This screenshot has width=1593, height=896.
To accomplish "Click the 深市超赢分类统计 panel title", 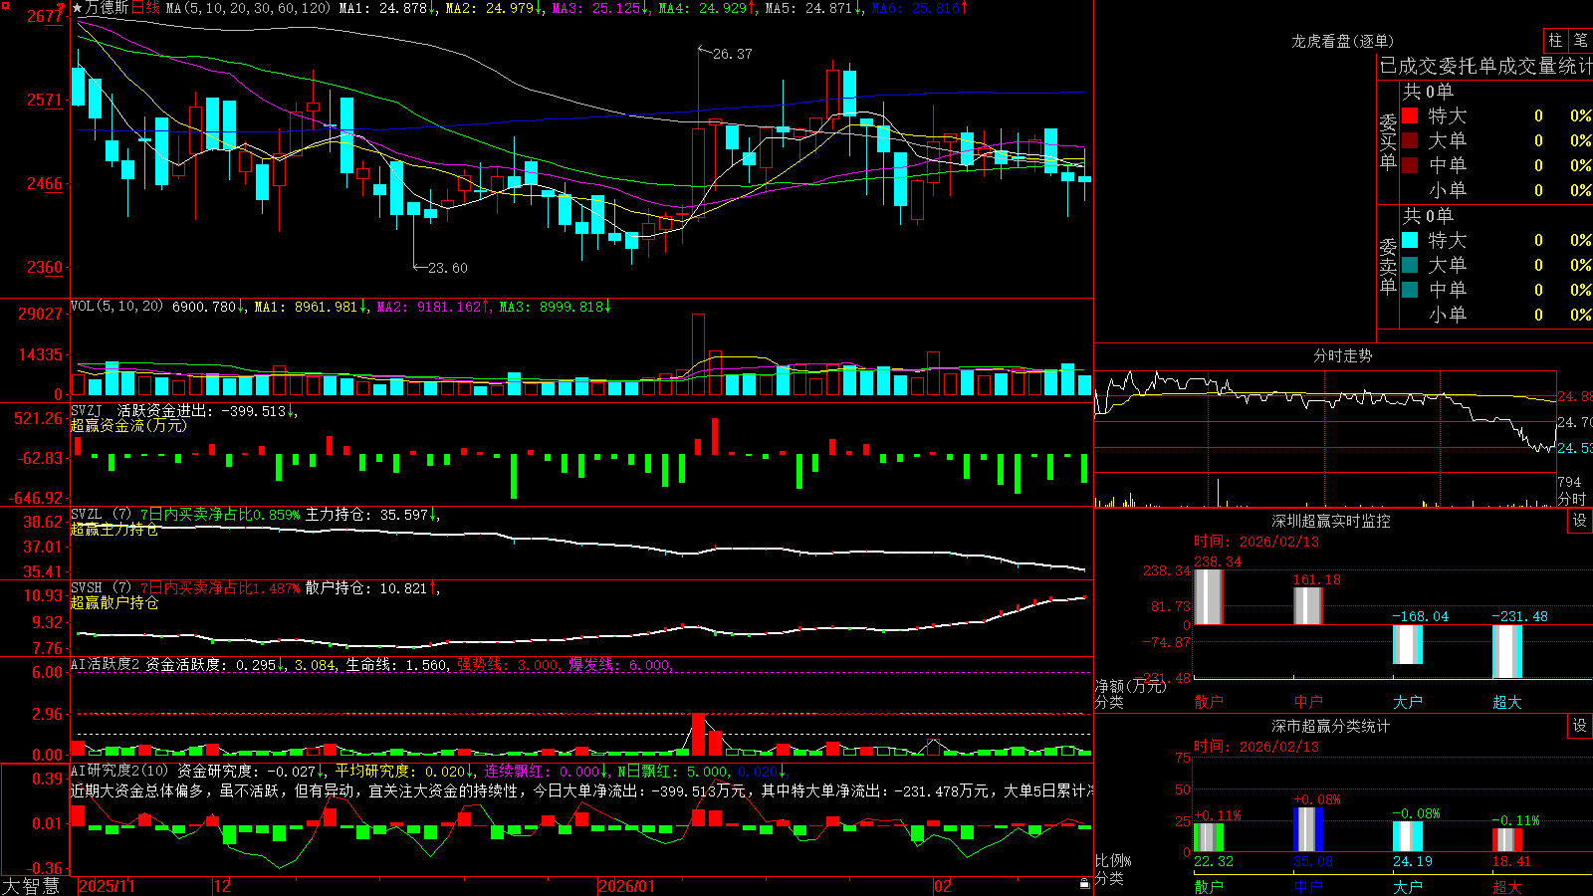I will (1330, 726).
